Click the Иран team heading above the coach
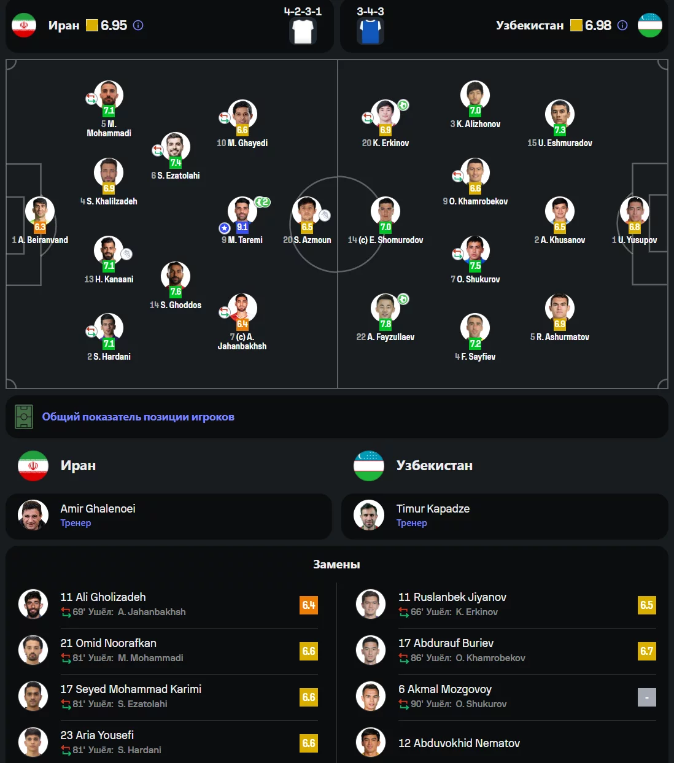 click(x=78, y=465)
